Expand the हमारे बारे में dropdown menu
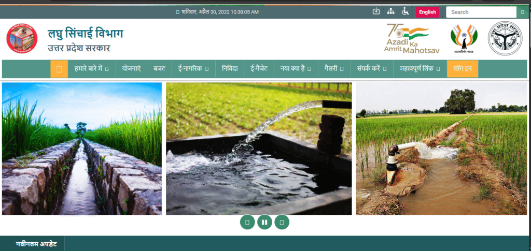The height and width of the screenshot is (251, 531). (91, 69)
